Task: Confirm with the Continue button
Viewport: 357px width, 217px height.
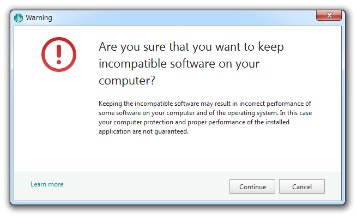Action: (252, 186)
